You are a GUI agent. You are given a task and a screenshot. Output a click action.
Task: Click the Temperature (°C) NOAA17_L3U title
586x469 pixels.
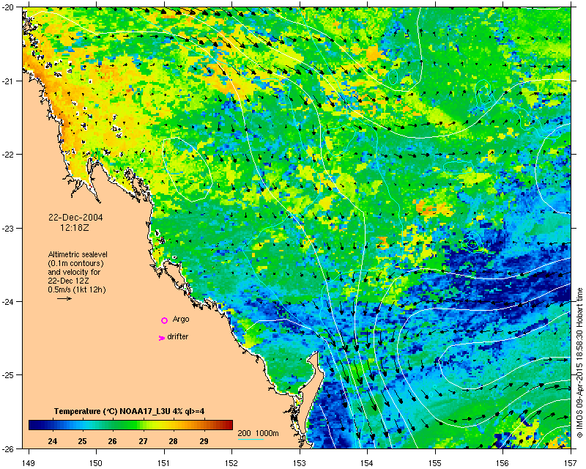[x=129, y=411]
